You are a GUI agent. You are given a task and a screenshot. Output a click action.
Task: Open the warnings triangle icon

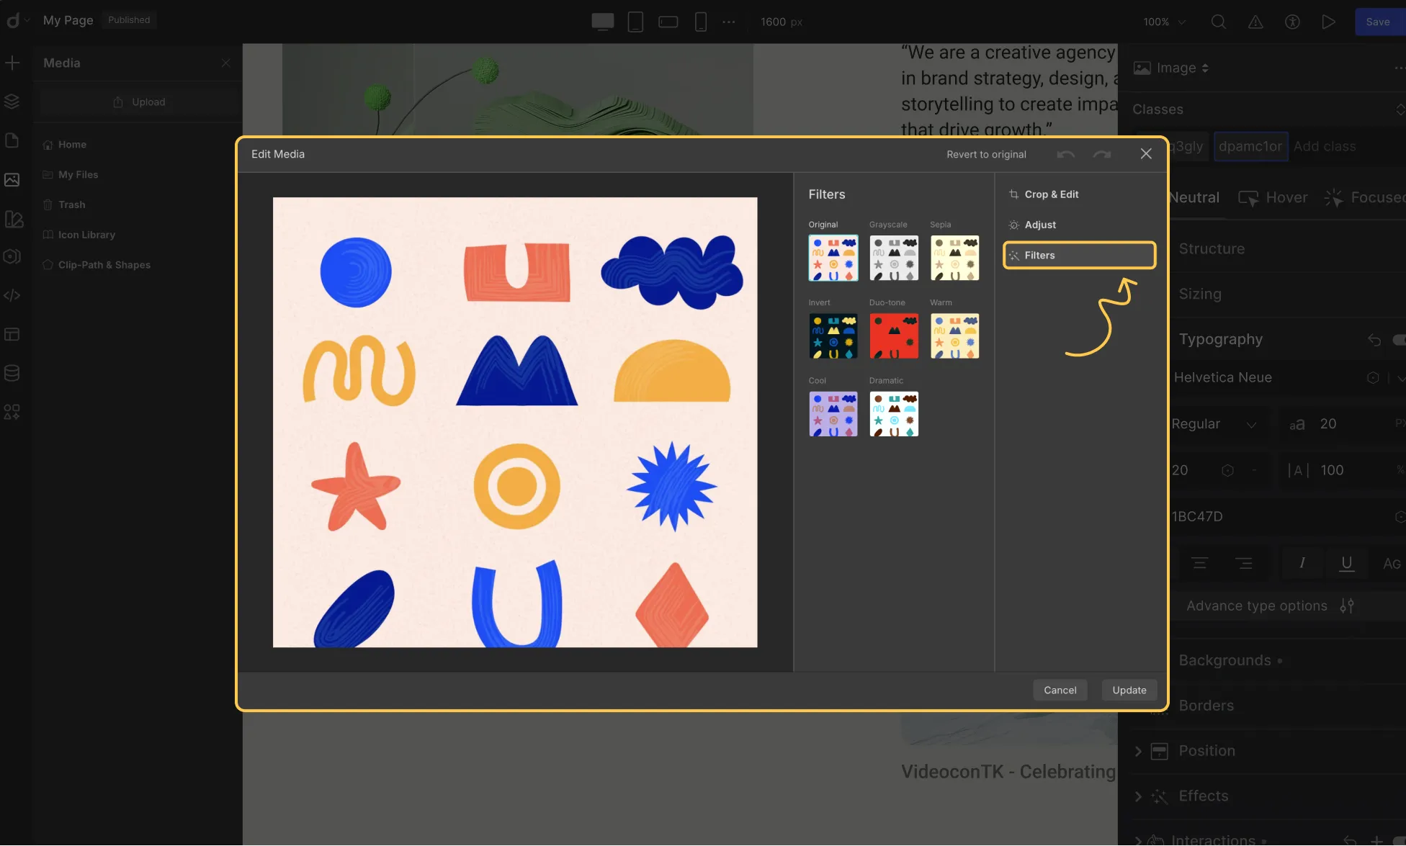1255,22
